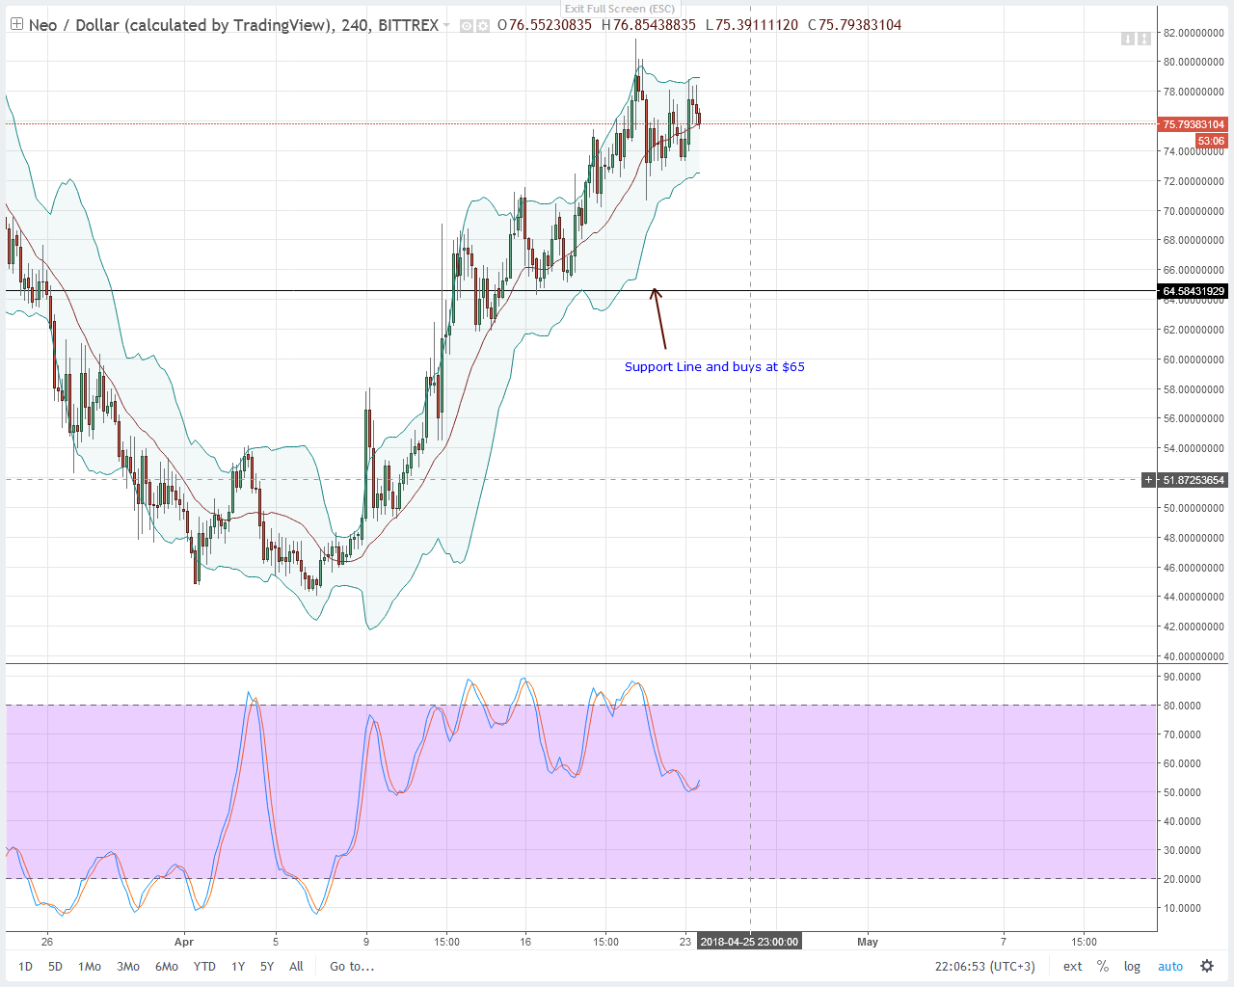The width and height of the screenshot is (1234, 987).
Task: Toggle percent scale mode
Action: coord(1103,966)
